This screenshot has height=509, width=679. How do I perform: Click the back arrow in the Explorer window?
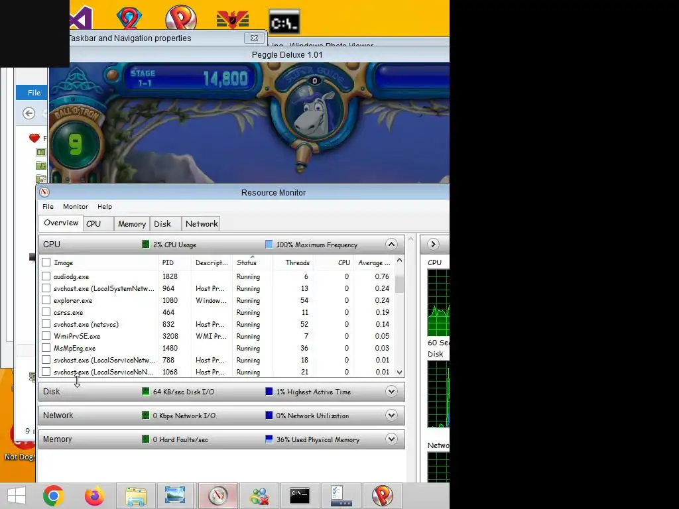click(x=29, y=113)
